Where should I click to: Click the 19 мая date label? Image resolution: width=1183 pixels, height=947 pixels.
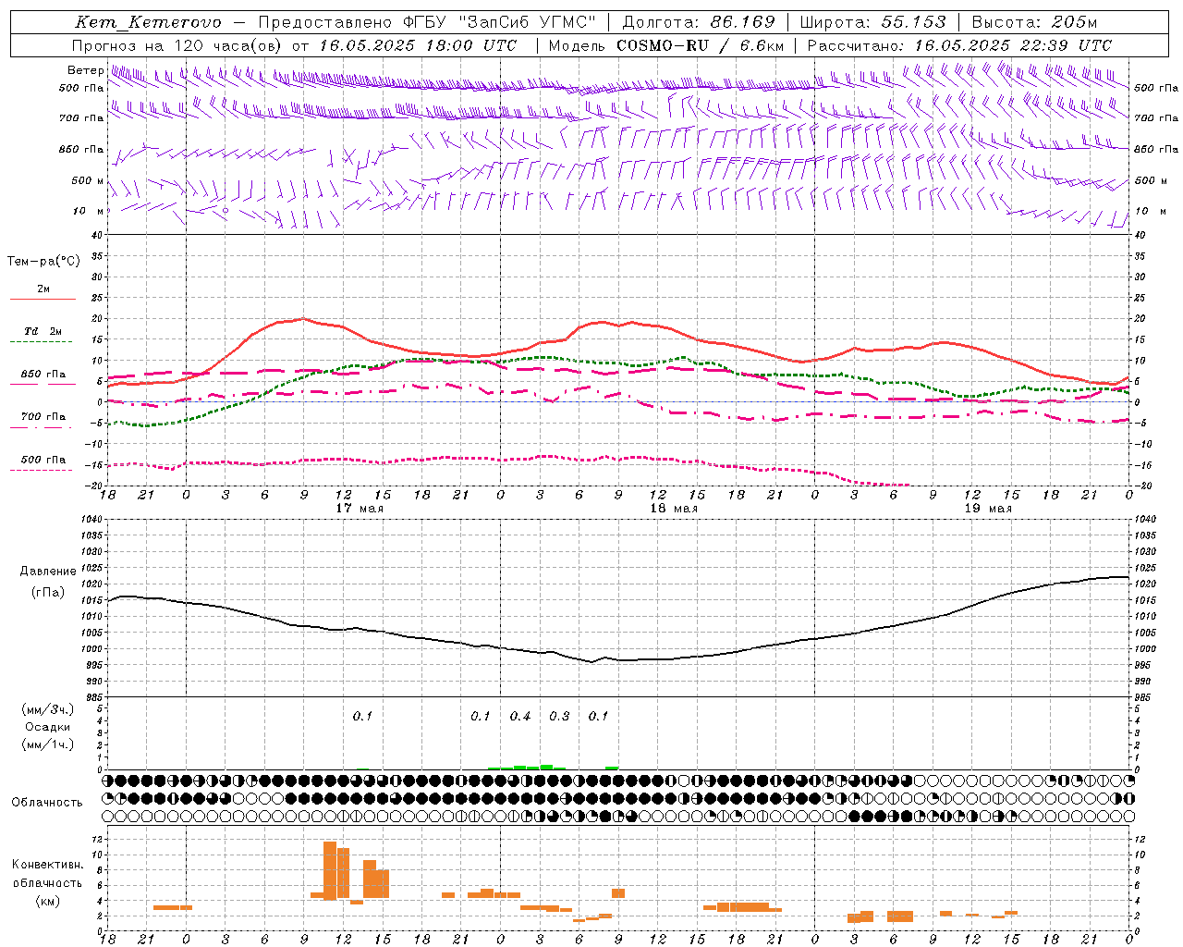click(987, 509)
